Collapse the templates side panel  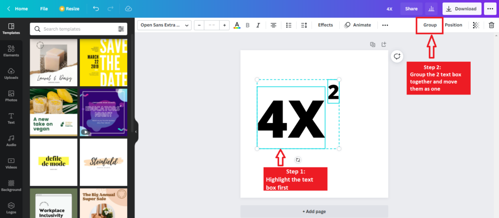136,131
